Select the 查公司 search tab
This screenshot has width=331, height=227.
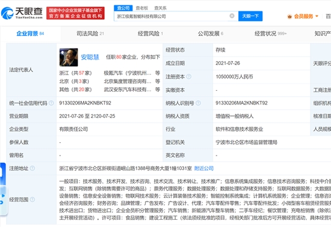pos(123,8)
